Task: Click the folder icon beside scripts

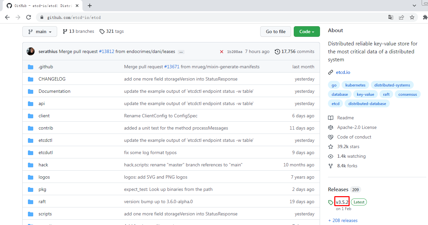Action: click(x=31, y=214)
